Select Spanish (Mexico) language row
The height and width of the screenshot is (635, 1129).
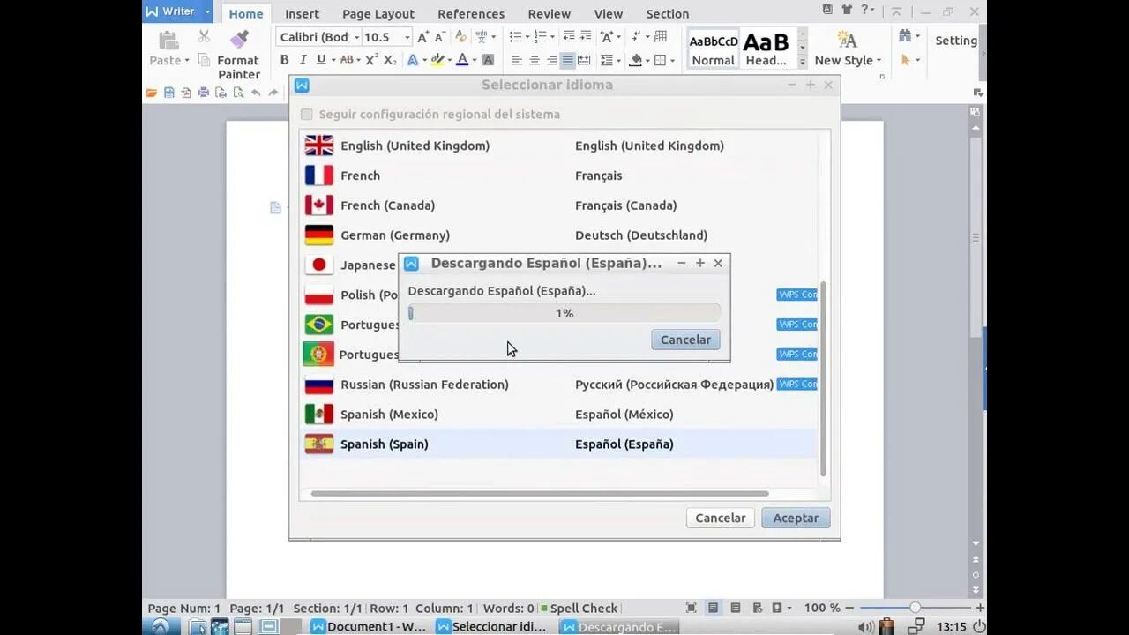click(x=558, y=415)
